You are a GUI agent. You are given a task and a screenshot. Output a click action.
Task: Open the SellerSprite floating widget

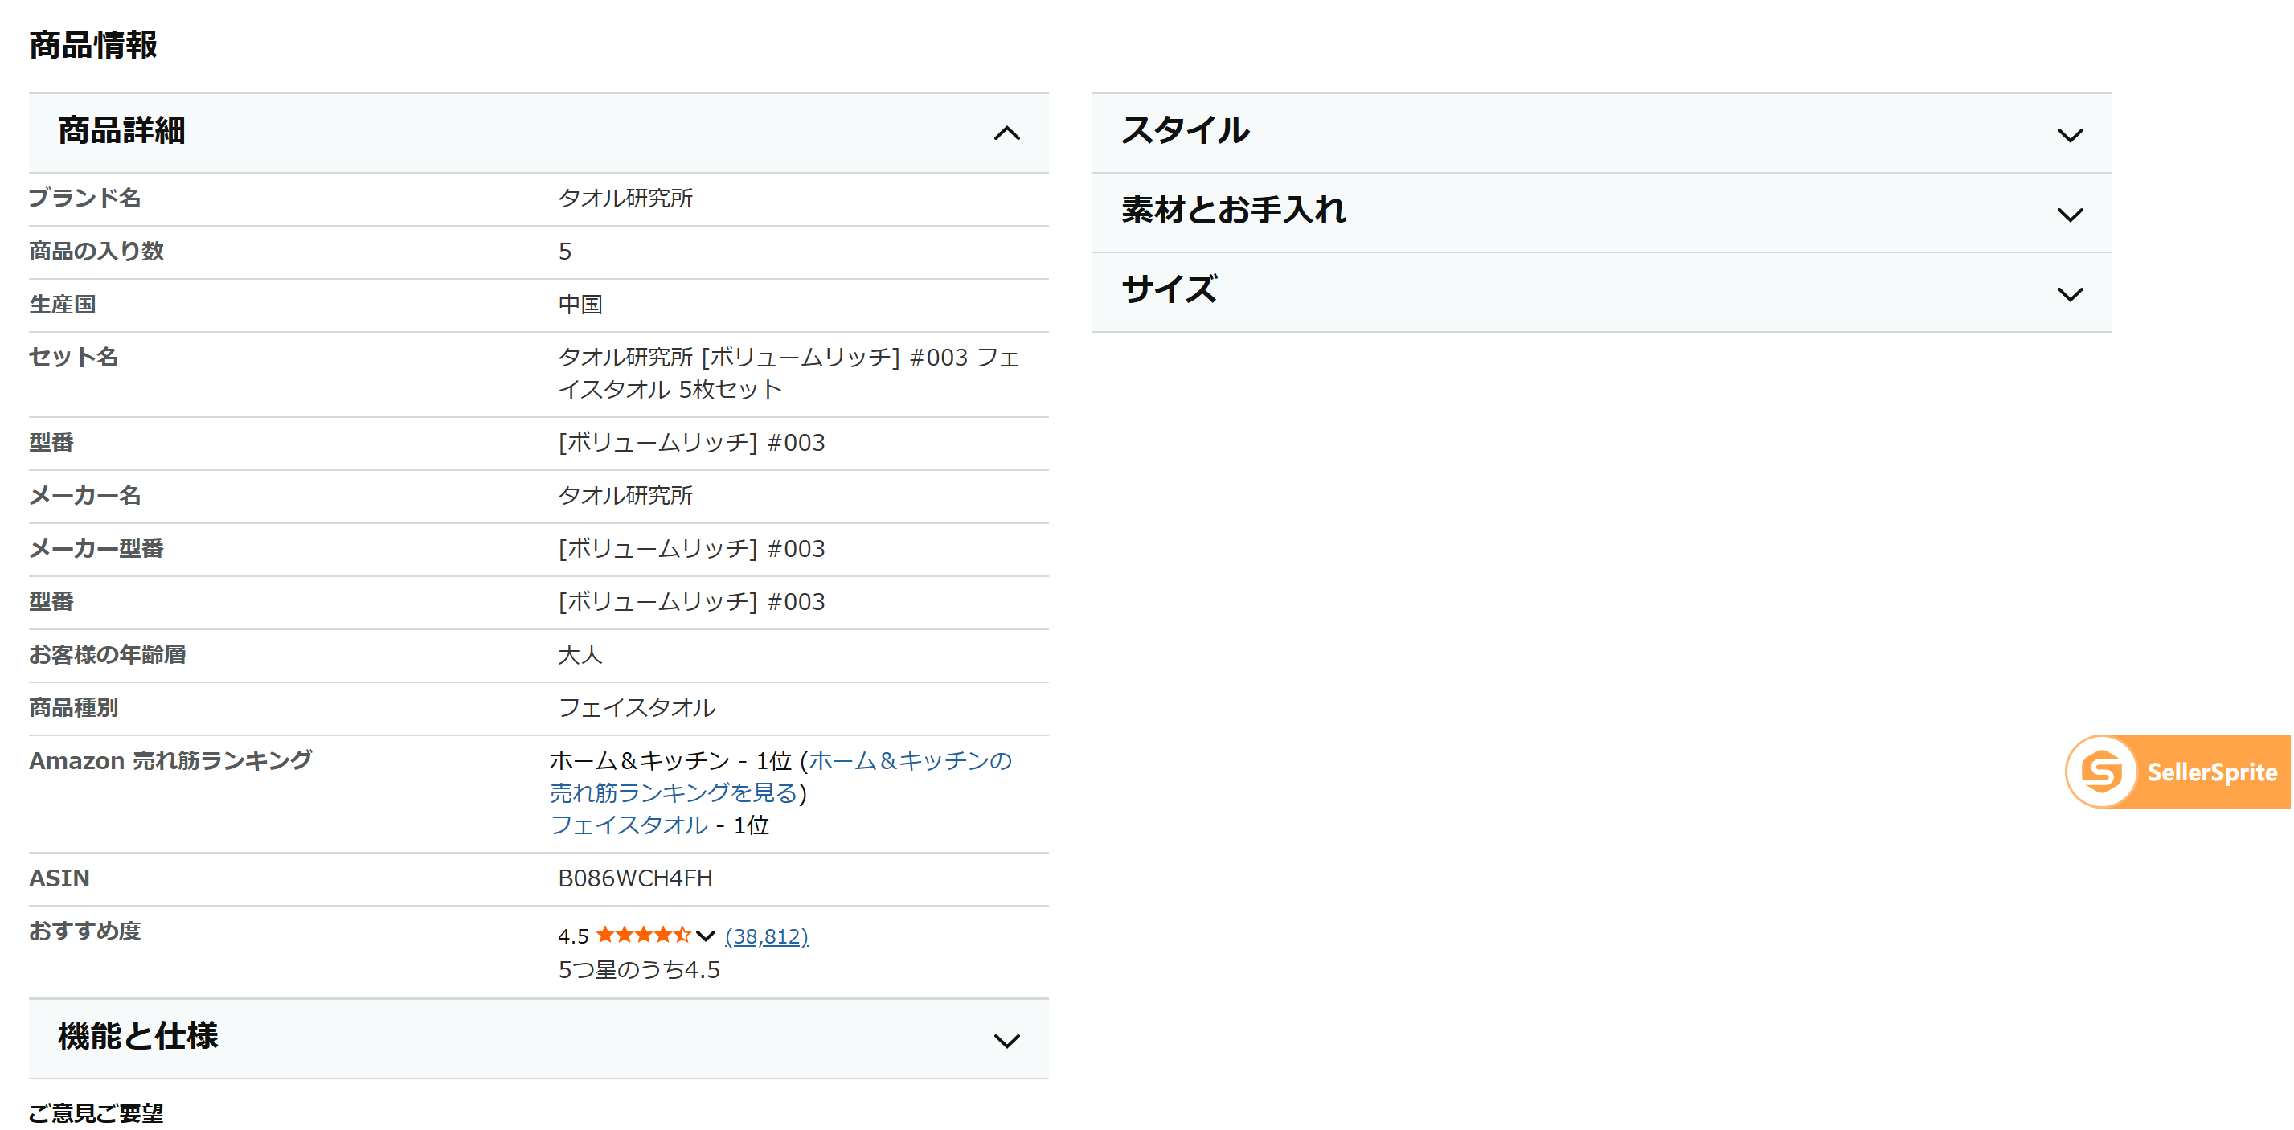click(2177, 771)
